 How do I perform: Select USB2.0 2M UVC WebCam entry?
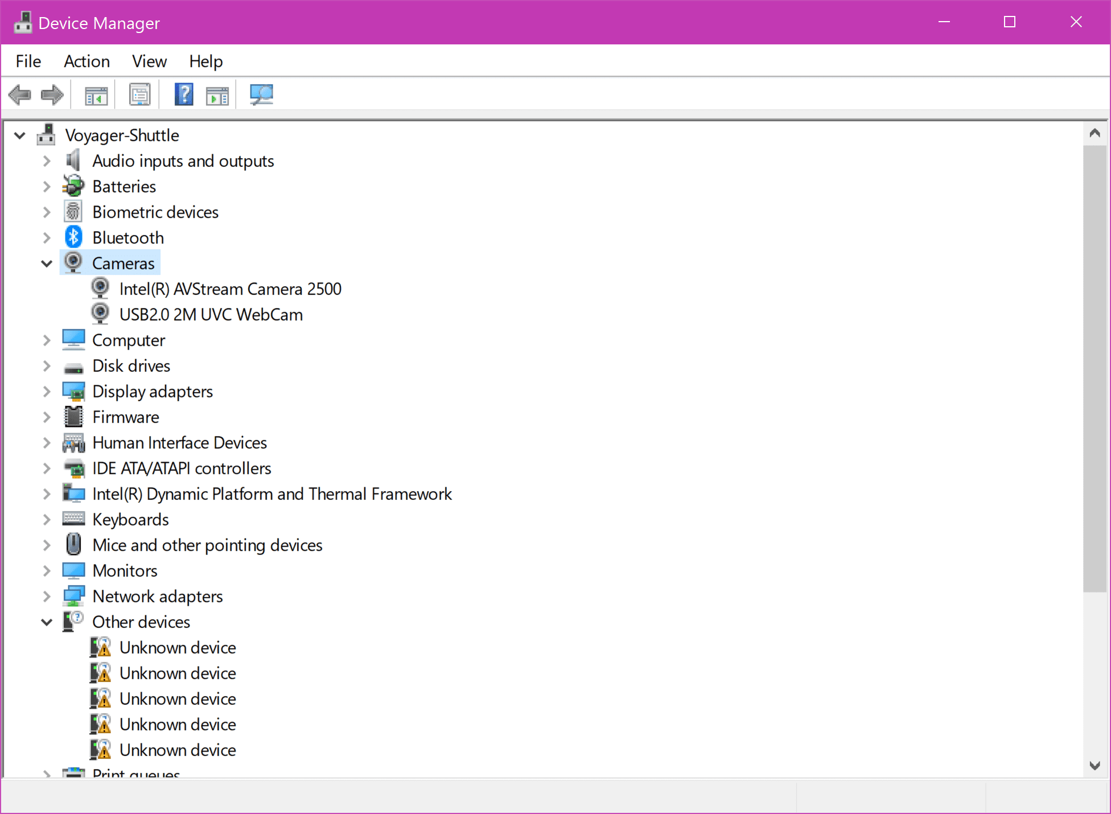pos(211,314)
